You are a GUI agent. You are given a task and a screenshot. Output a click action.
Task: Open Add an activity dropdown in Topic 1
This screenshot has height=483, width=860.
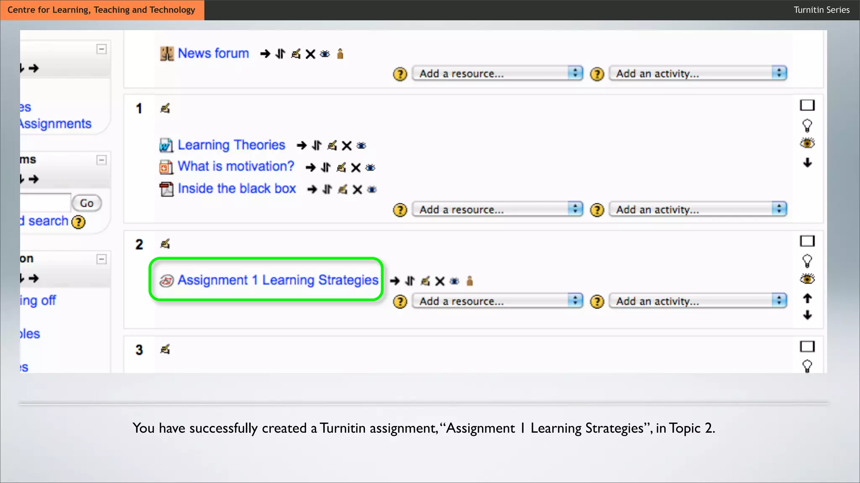(697, 209)
